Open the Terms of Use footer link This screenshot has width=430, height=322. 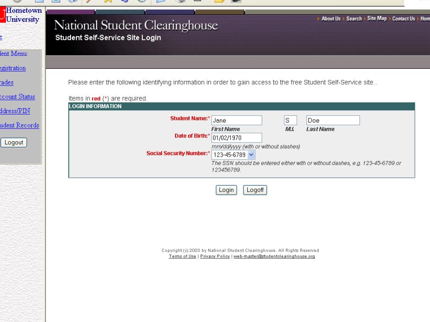point(182,256)
